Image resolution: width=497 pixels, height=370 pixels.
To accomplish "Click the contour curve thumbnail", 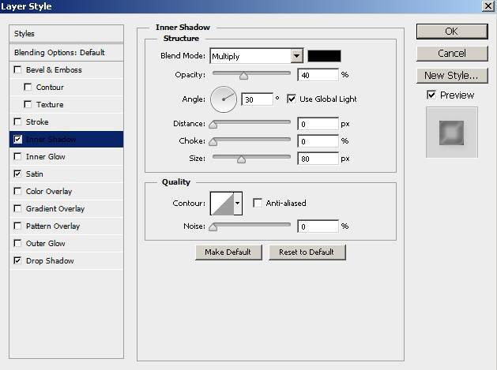I will pos(222,204).
